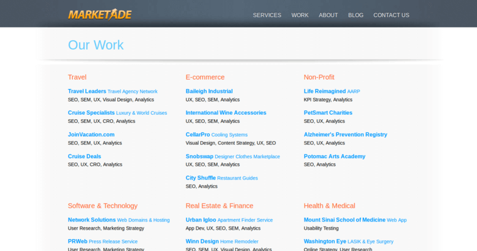
Task: Open Cruise Specialists project link
Action: (117, 113)
